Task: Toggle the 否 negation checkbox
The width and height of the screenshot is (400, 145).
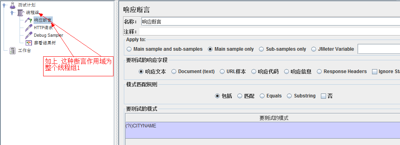Action: [327, 96]
